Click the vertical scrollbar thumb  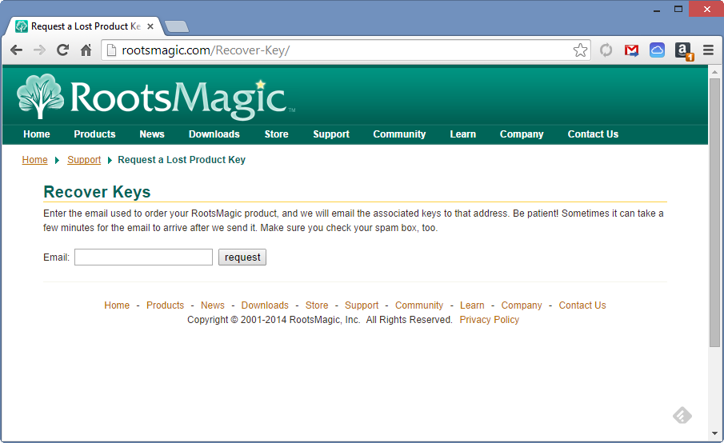pos(714,212)
